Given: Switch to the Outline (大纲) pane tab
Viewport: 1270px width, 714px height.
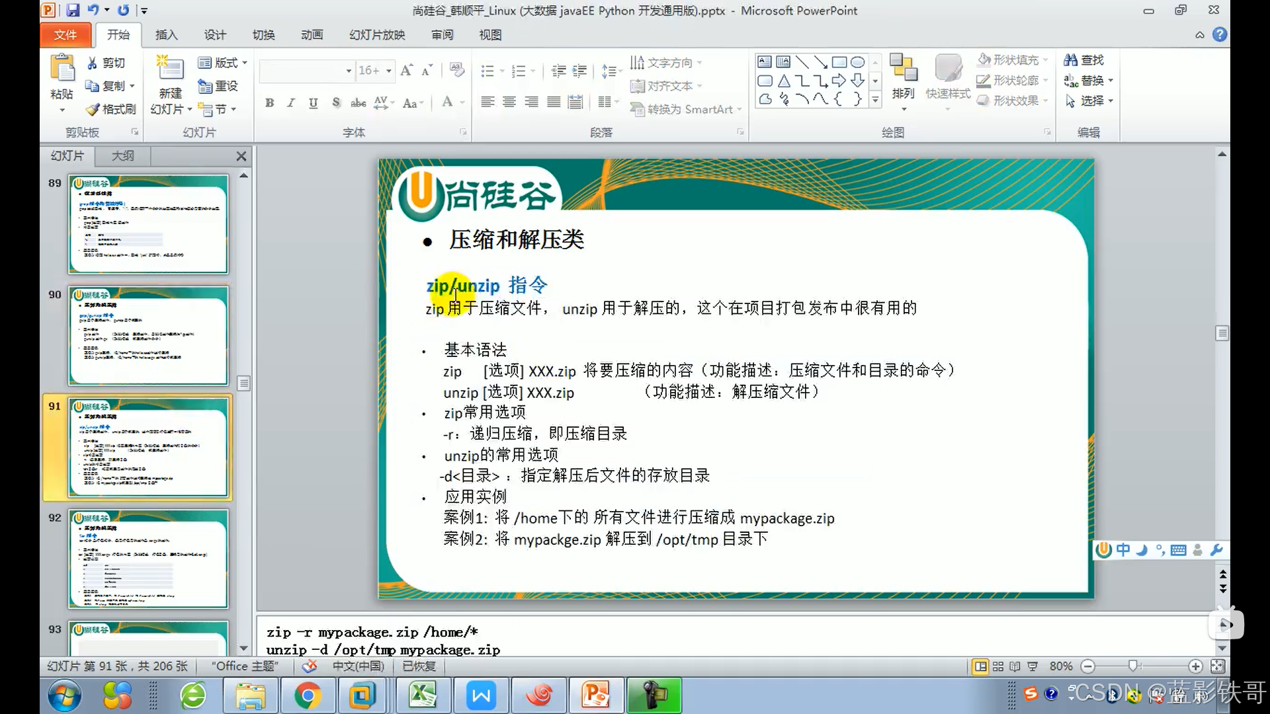Looking at the screenshot, I should pyautogui.click(x=122, y=156).
